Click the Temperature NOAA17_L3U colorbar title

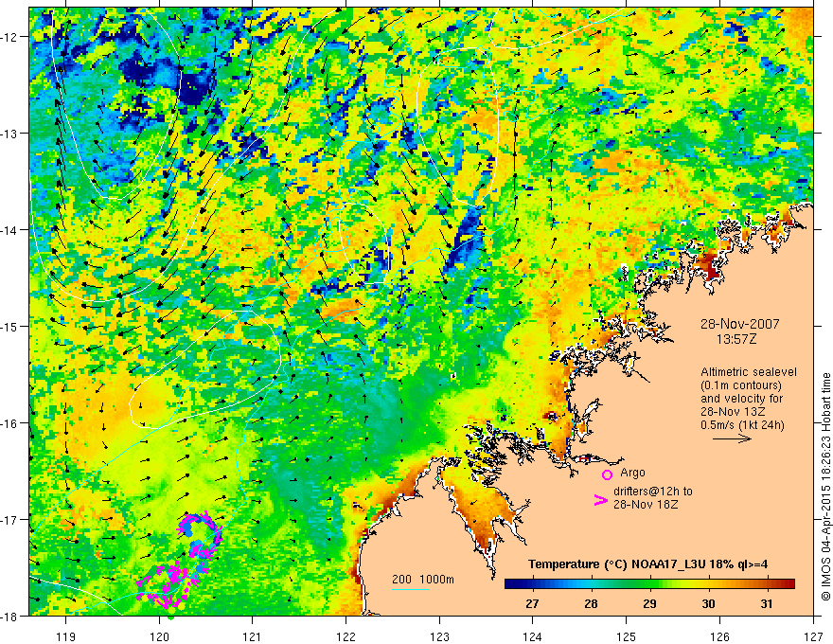(x=648, y=564)
